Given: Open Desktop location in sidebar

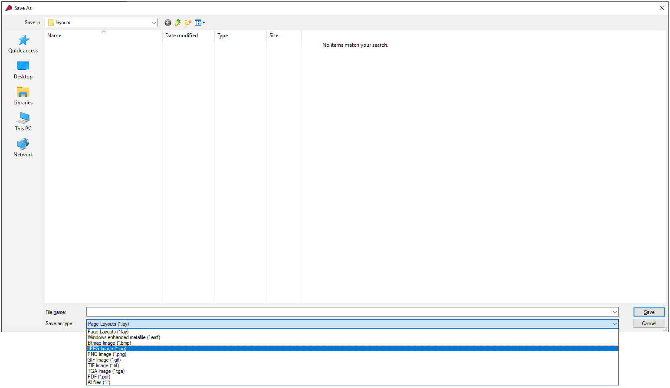Looking at the screenshot, I should tap(23, 70).
